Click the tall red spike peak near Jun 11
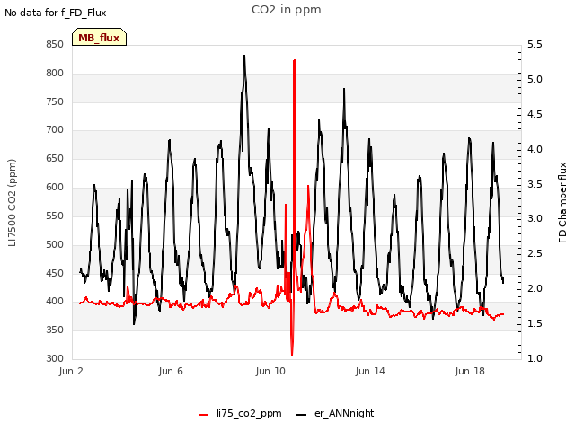 click(294, 60)
